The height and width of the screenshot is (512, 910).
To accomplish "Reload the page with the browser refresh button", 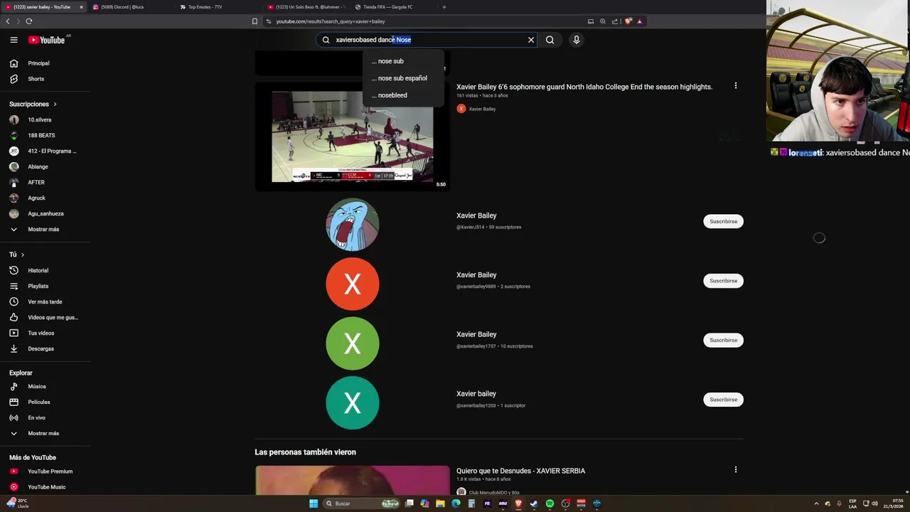I will [x=29, y=21].
